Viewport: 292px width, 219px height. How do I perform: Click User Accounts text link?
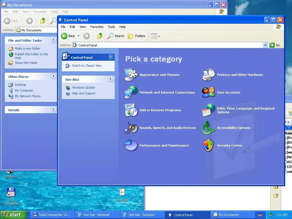pyautogui.click(x=228, y=92)
